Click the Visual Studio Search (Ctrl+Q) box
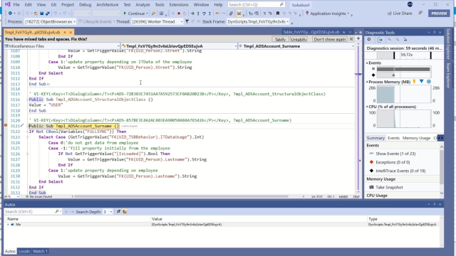The width and height of the screenshot is (456, 256). click(x=256, y=5)
